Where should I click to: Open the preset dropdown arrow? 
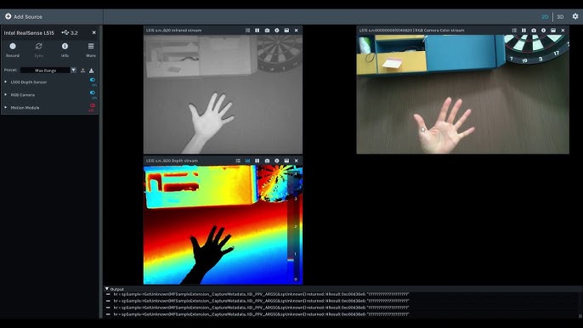(x=73, y=71)
